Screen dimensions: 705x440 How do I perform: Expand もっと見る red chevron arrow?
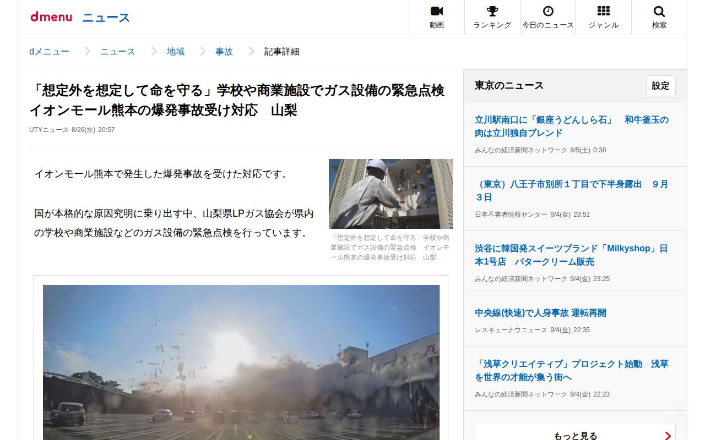(x=668, y=436)
